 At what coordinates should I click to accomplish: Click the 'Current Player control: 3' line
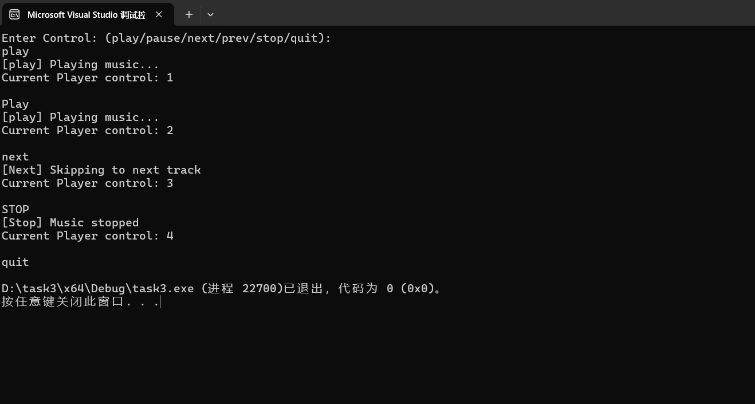click(87, 183)
